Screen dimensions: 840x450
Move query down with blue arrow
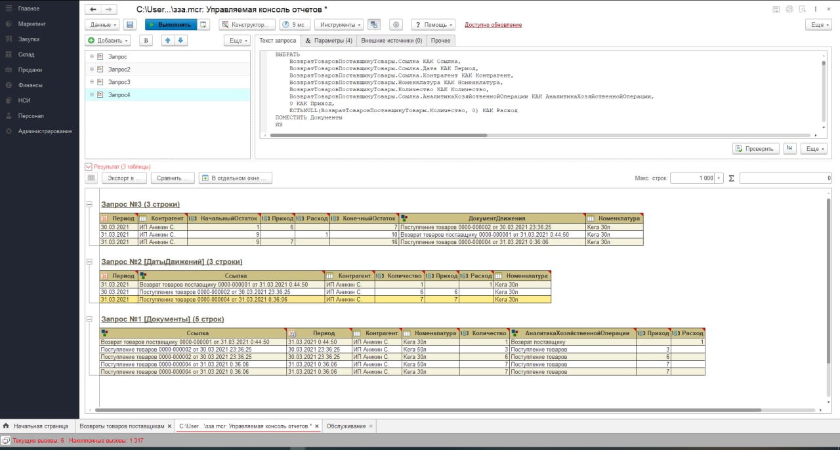(180, 41)
